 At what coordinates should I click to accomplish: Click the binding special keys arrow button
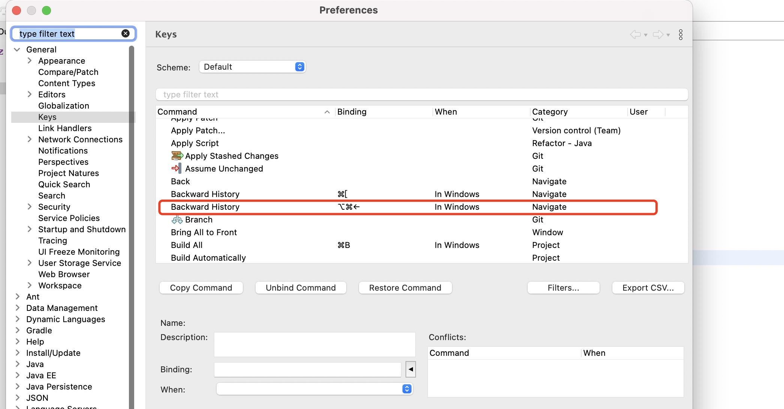(411, 369)
